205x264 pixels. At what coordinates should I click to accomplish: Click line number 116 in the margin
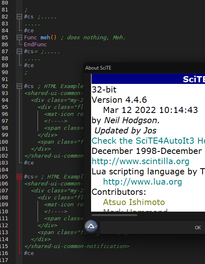pyautogui.click(x=4, y=253)
